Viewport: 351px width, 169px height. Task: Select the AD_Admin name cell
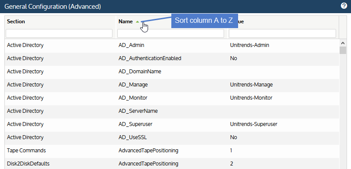(x=131, y=45)
